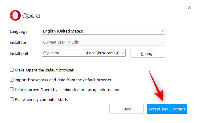Click the Accept and Upgrade button
The height and width of the screenshot is (123, 197).
[x=167, y=109]
